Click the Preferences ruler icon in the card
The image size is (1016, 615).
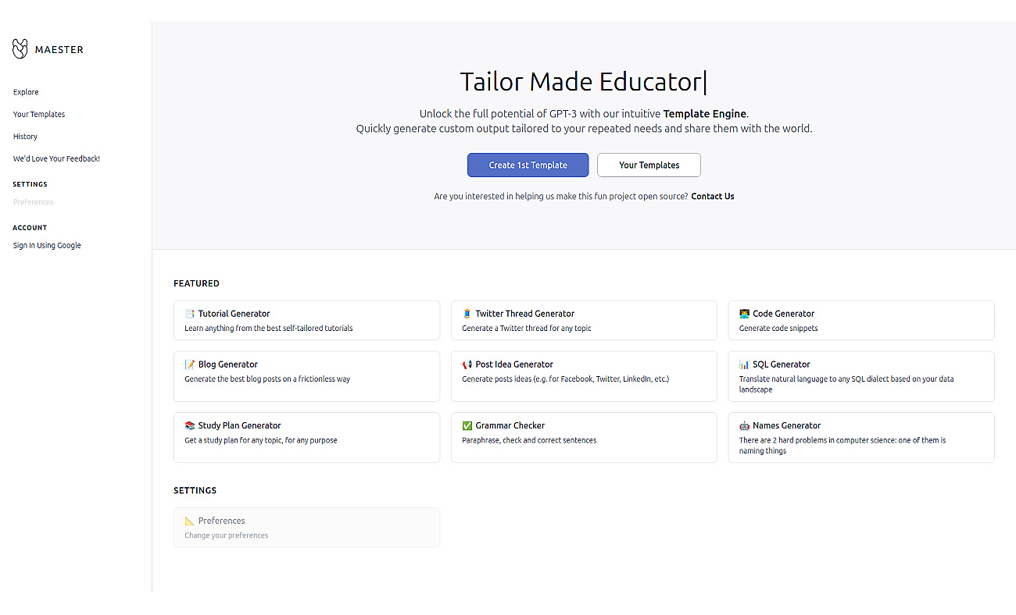click(190, 521)
